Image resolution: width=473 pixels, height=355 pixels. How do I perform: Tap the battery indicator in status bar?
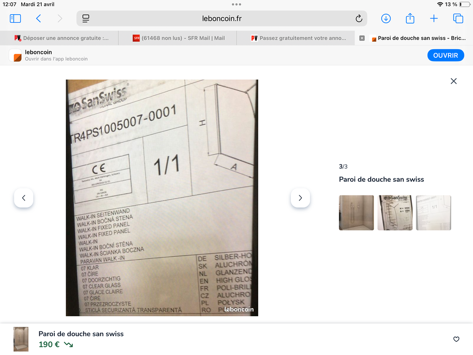(464, 4)
